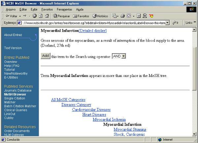Expand the Links toolbar chevron
The width and height of the screenshot is (198, 143).
tap(195, 22)
